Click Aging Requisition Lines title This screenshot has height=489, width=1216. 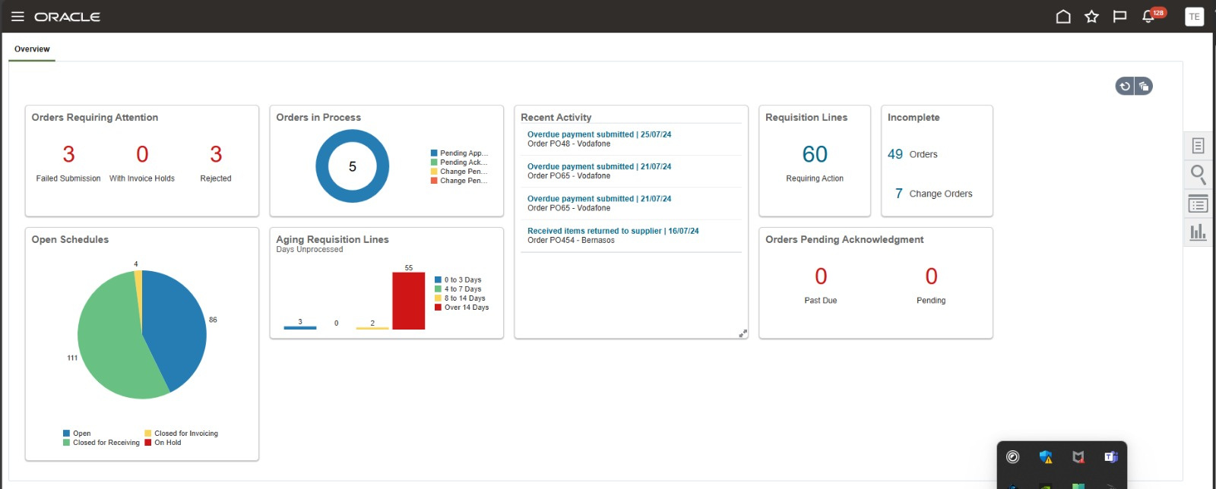pyautogui.click(x=332, y=239)
